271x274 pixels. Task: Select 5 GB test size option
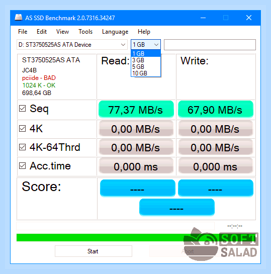[146, 66]
